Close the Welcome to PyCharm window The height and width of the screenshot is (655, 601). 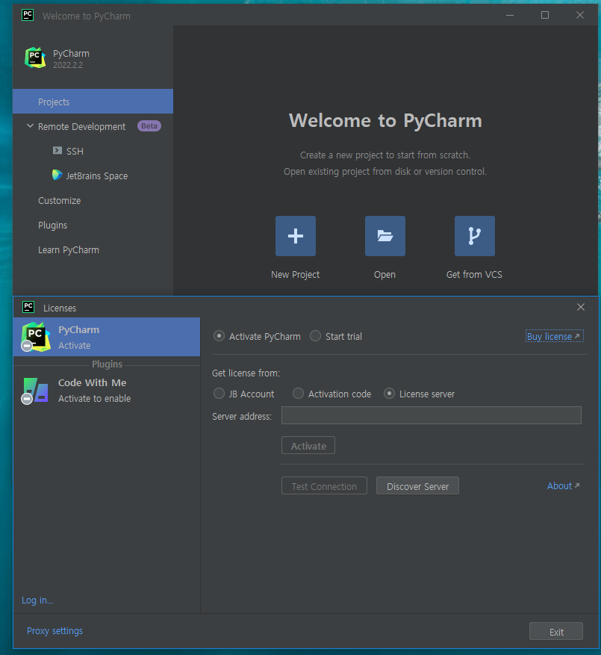579,15
